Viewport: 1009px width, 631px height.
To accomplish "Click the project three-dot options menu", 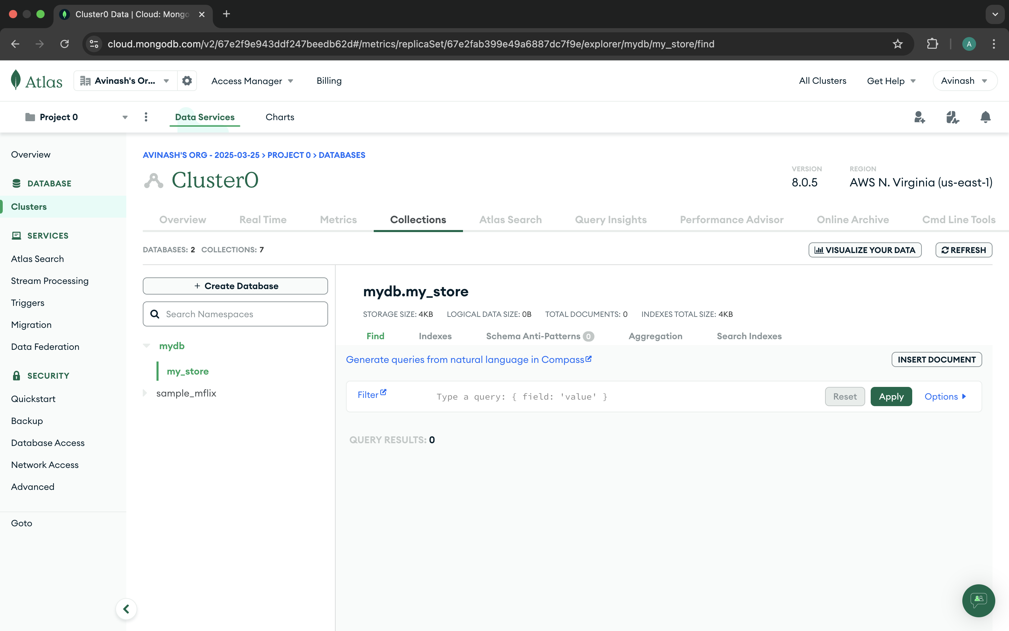I will [146, 117].
